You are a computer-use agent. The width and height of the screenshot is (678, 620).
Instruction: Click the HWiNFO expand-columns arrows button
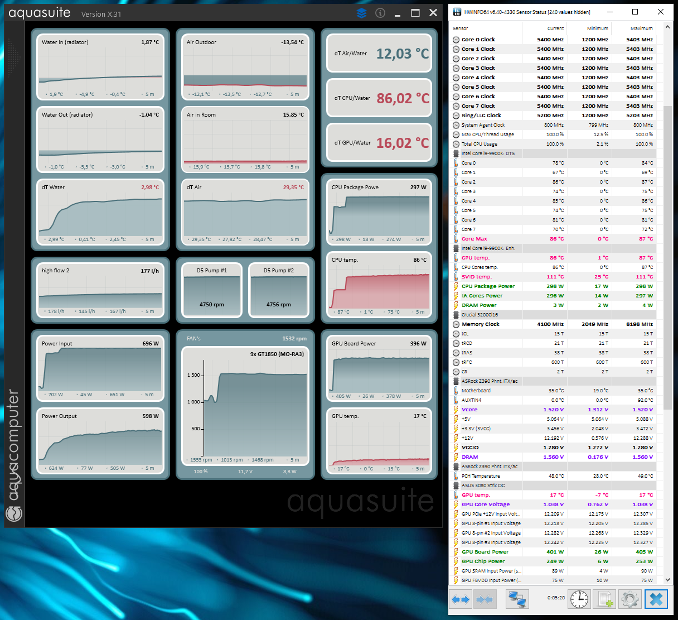(x=460, y=599)
